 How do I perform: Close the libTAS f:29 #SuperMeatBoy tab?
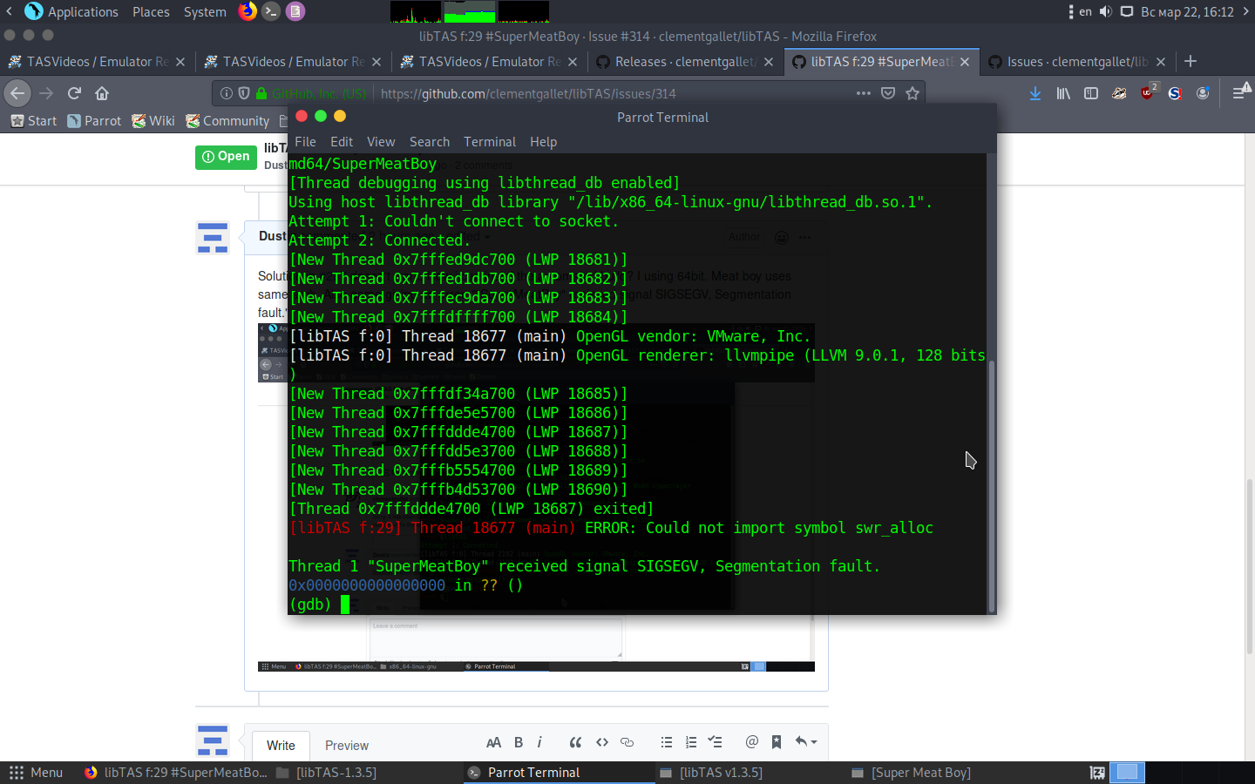[x=965, y=62]
